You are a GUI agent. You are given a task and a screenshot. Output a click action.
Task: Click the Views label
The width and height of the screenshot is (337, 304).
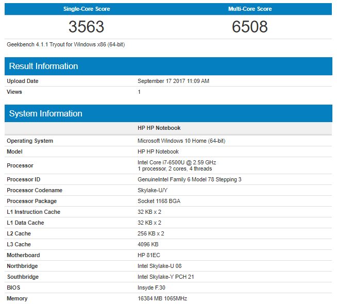click(x=14, y=92)
